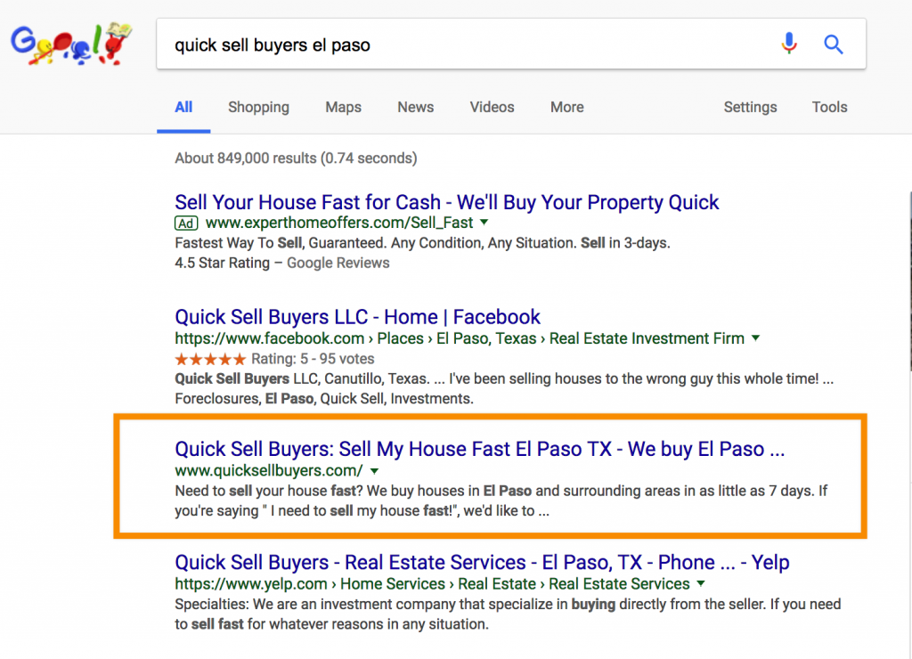
Task: Expand the dropdown arrow after Real Estate Investment Firm
Action: [755, 338]
